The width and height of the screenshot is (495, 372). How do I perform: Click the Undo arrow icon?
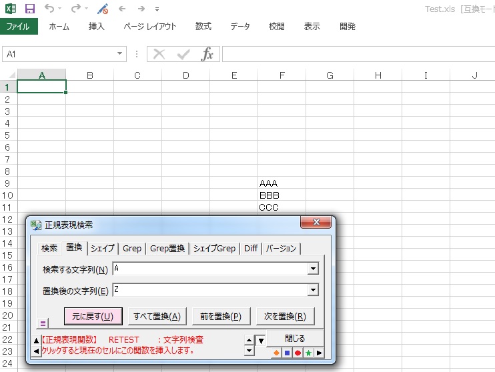point(49,9)
